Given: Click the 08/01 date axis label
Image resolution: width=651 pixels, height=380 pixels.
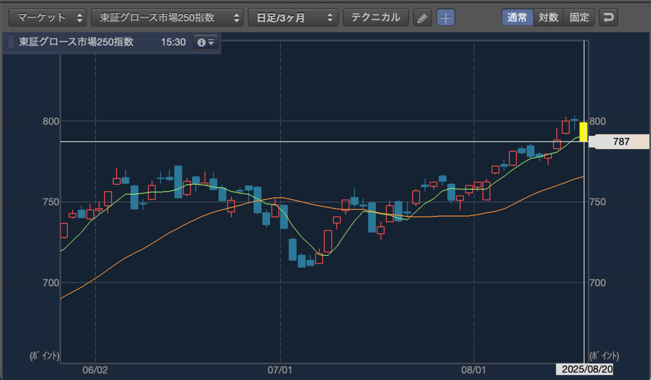Looking at the screenshot, I should [474, 370].
